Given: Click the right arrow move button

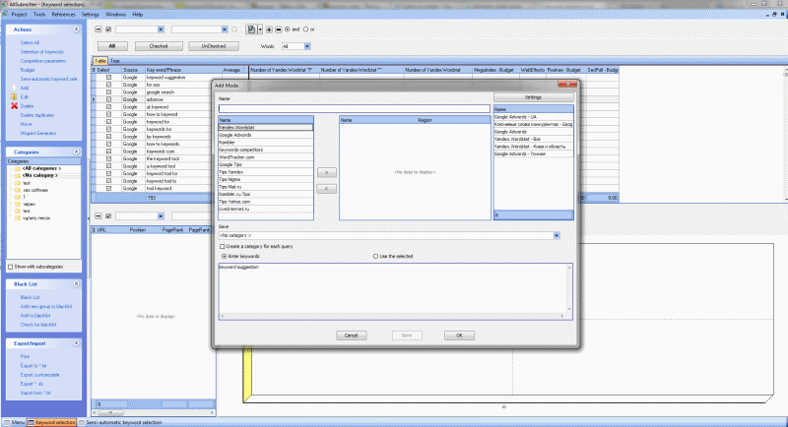Looking at the screenshot, I should pyautogui.click(x=326, y=172).
